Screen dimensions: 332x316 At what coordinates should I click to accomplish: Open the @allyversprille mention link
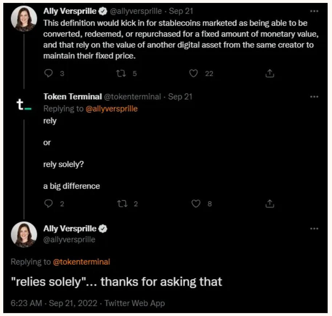[112, 109]
